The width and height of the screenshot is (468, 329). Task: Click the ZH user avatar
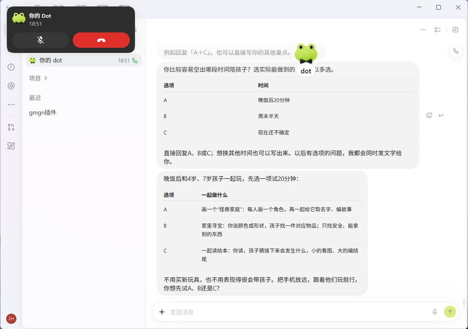[x=11, y=318]
